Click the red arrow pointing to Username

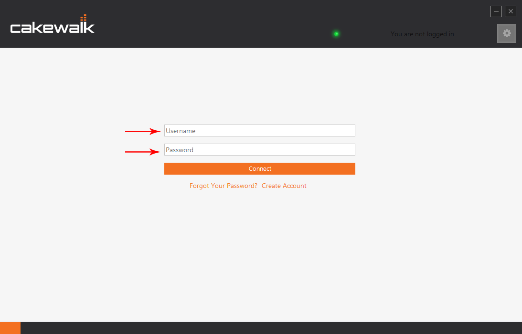pos(142,131)
